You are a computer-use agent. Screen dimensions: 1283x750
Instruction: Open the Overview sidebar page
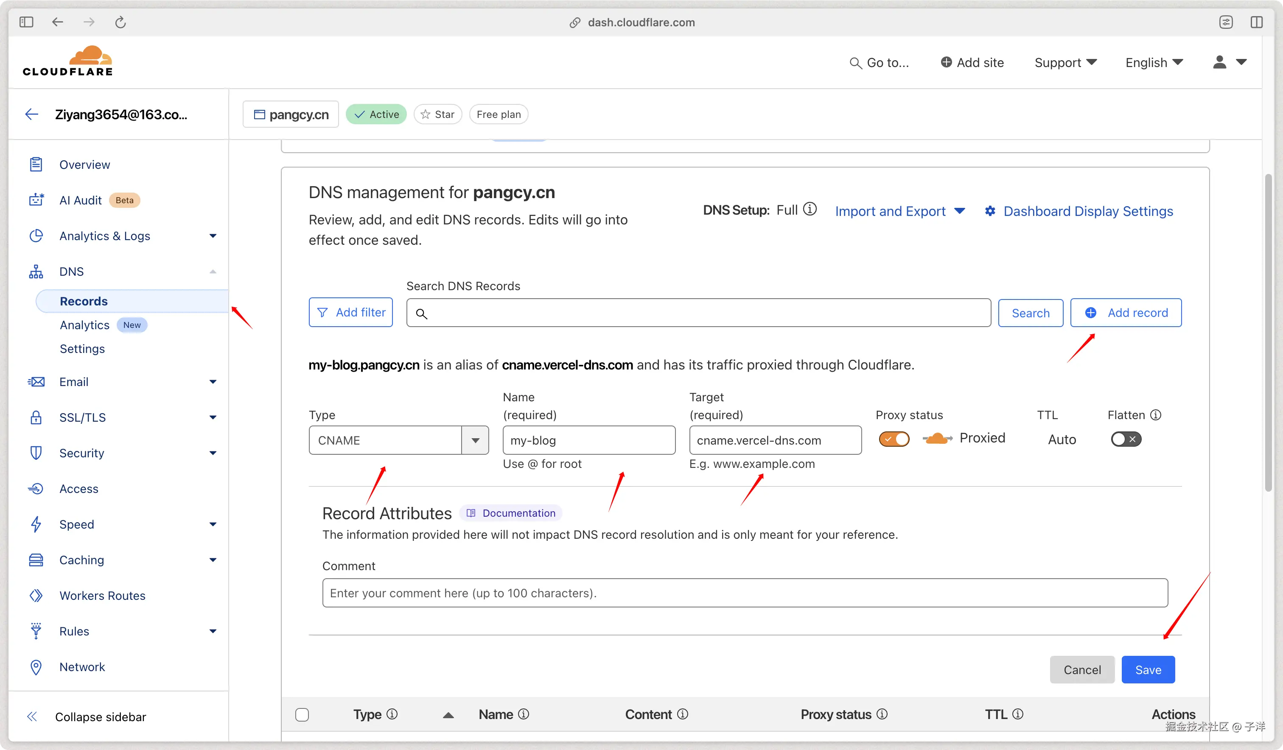pos(84,165)
